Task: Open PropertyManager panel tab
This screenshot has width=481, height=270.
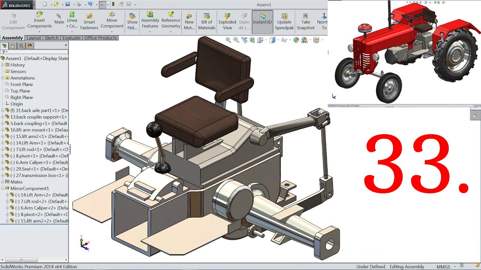Action: coord(13,46)
